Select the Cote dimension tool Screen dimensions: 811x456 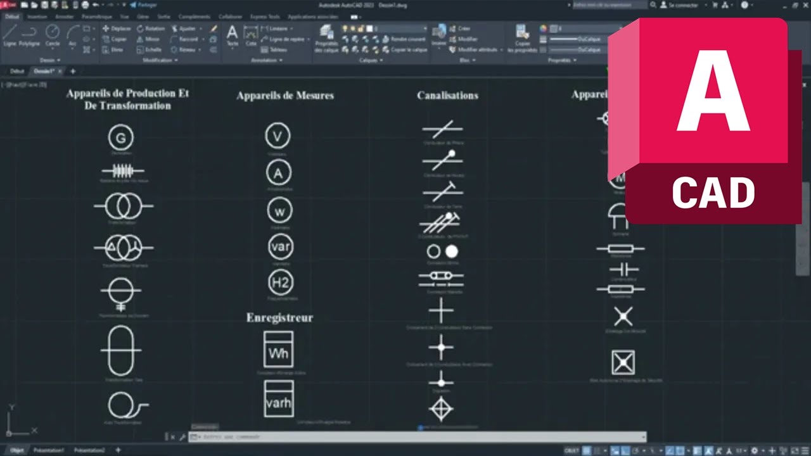pos(251,35)
